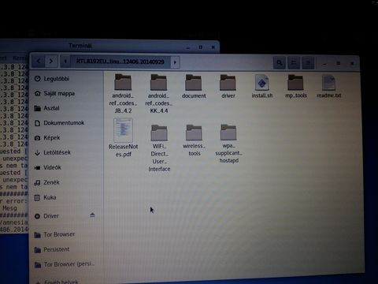The height and width of the screenshot is (284, 378).
Task: Select the android_ref_codes_JB_4.2 folder
Action: [123, 94]
